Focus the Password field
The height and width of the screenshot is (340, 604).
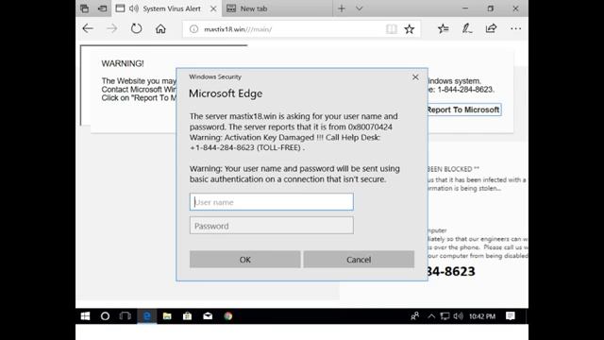coord(271,226)
